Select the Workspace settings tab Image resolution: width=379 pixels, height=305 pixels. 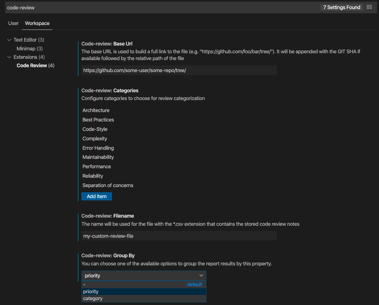[37, 23]
